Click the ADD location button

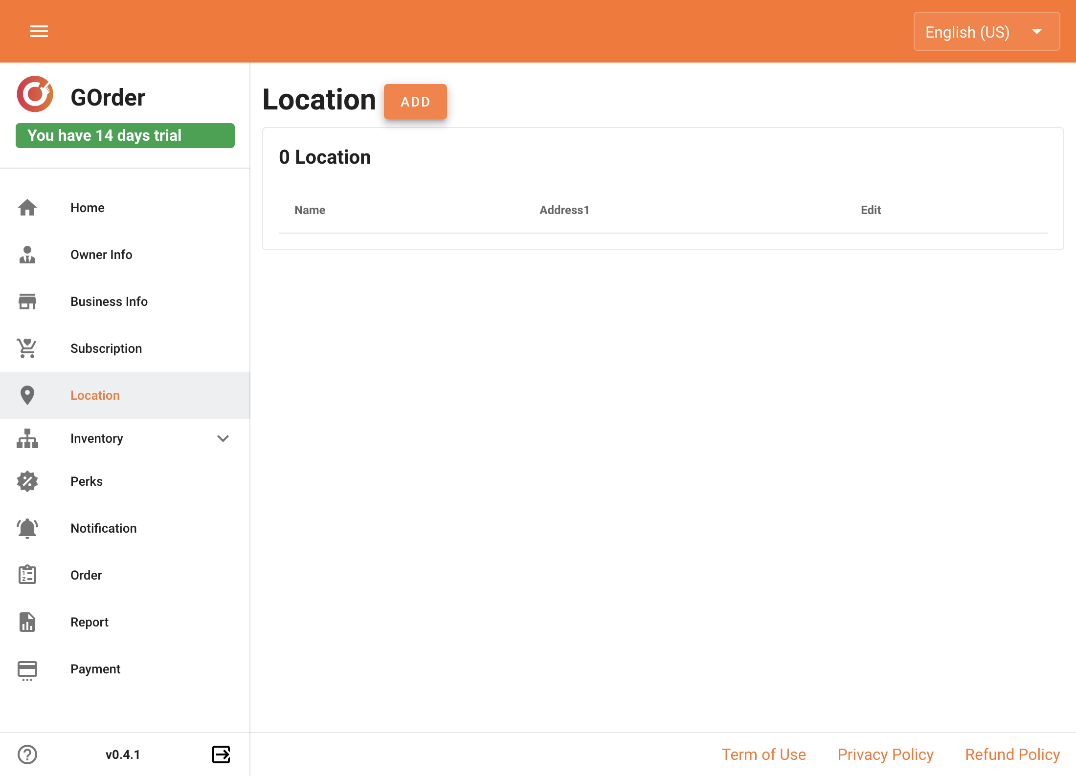tap(415, 102)
